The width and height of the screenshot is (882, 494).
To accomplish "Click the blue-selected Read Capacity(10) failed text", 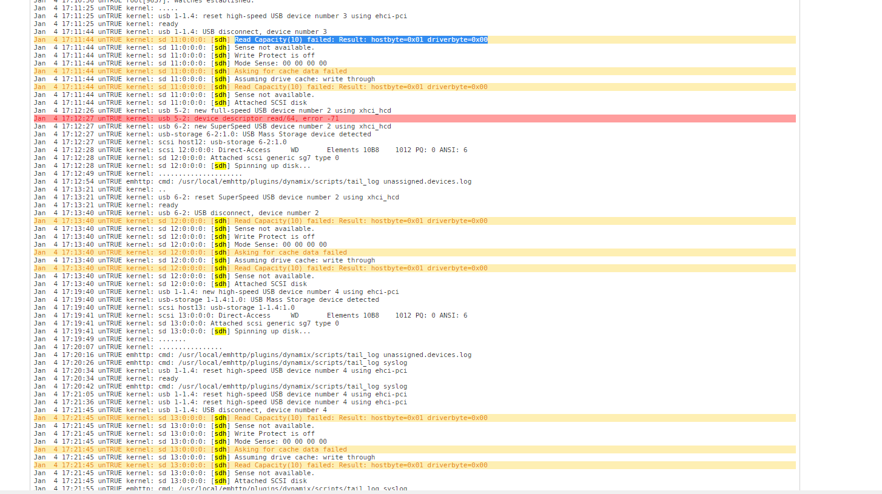I will click(362, 39).
